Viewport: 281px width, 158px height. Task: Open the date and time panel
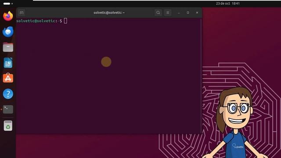(227, 4)
